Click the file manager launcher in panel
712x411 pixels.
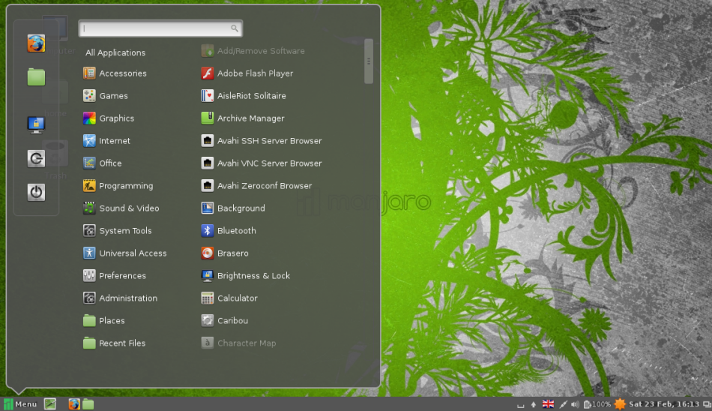click(x=88, y=403)
